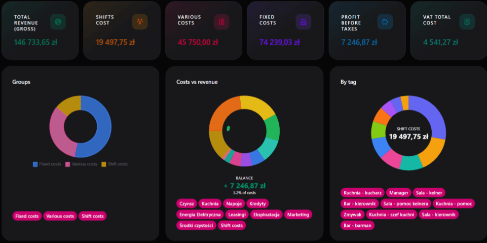487x243 pixels.
Task: Click the Total Revenue chart icon
Action: pyautogui.click(x=58, y=22)
